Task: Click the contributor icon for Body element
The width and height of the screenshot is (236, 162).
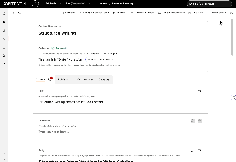Action: 193,150
